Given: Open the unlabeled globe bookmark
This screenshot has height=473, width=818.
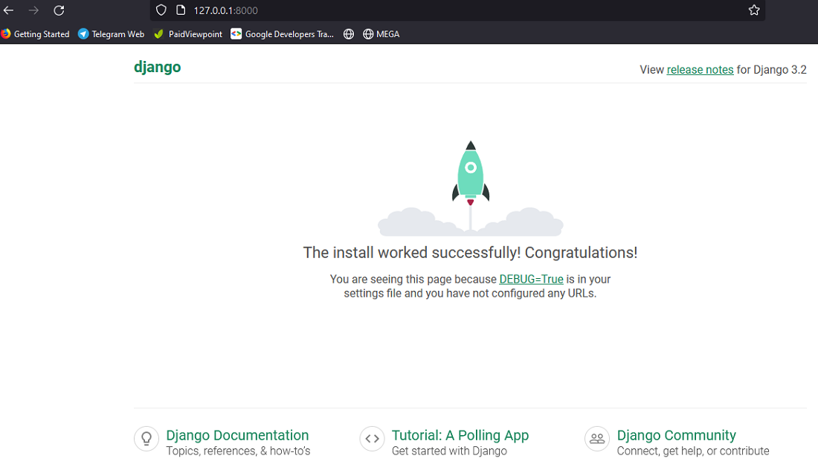Looking at the screenshot, I should tap(349, 34).
